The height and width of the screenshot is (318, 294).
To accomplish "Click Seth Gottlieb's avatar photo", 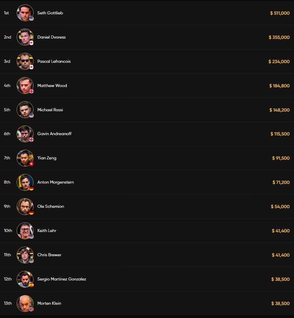I will coord(25,13).
